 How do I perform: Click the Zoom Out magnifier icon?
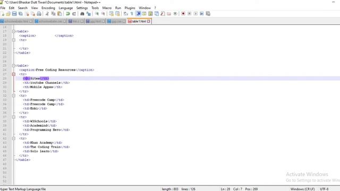tap(103, 14)
